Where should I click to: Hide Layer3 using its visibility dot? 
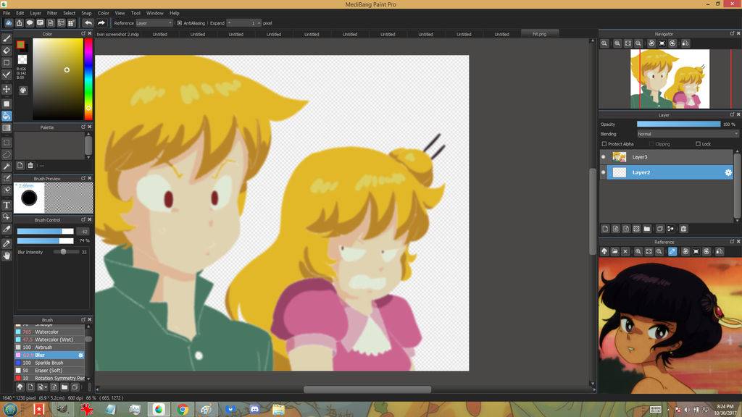click(x=604, y=156)
